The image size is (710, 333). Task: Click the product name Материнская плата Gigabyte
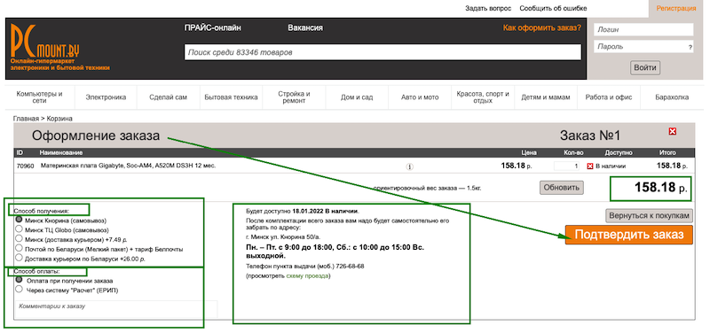point(128,166)
